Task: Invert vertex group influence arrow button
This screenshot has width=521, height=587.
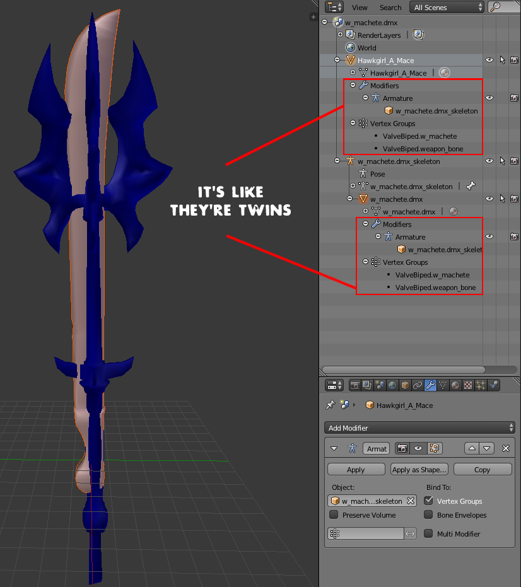Action: pos(411,533)
